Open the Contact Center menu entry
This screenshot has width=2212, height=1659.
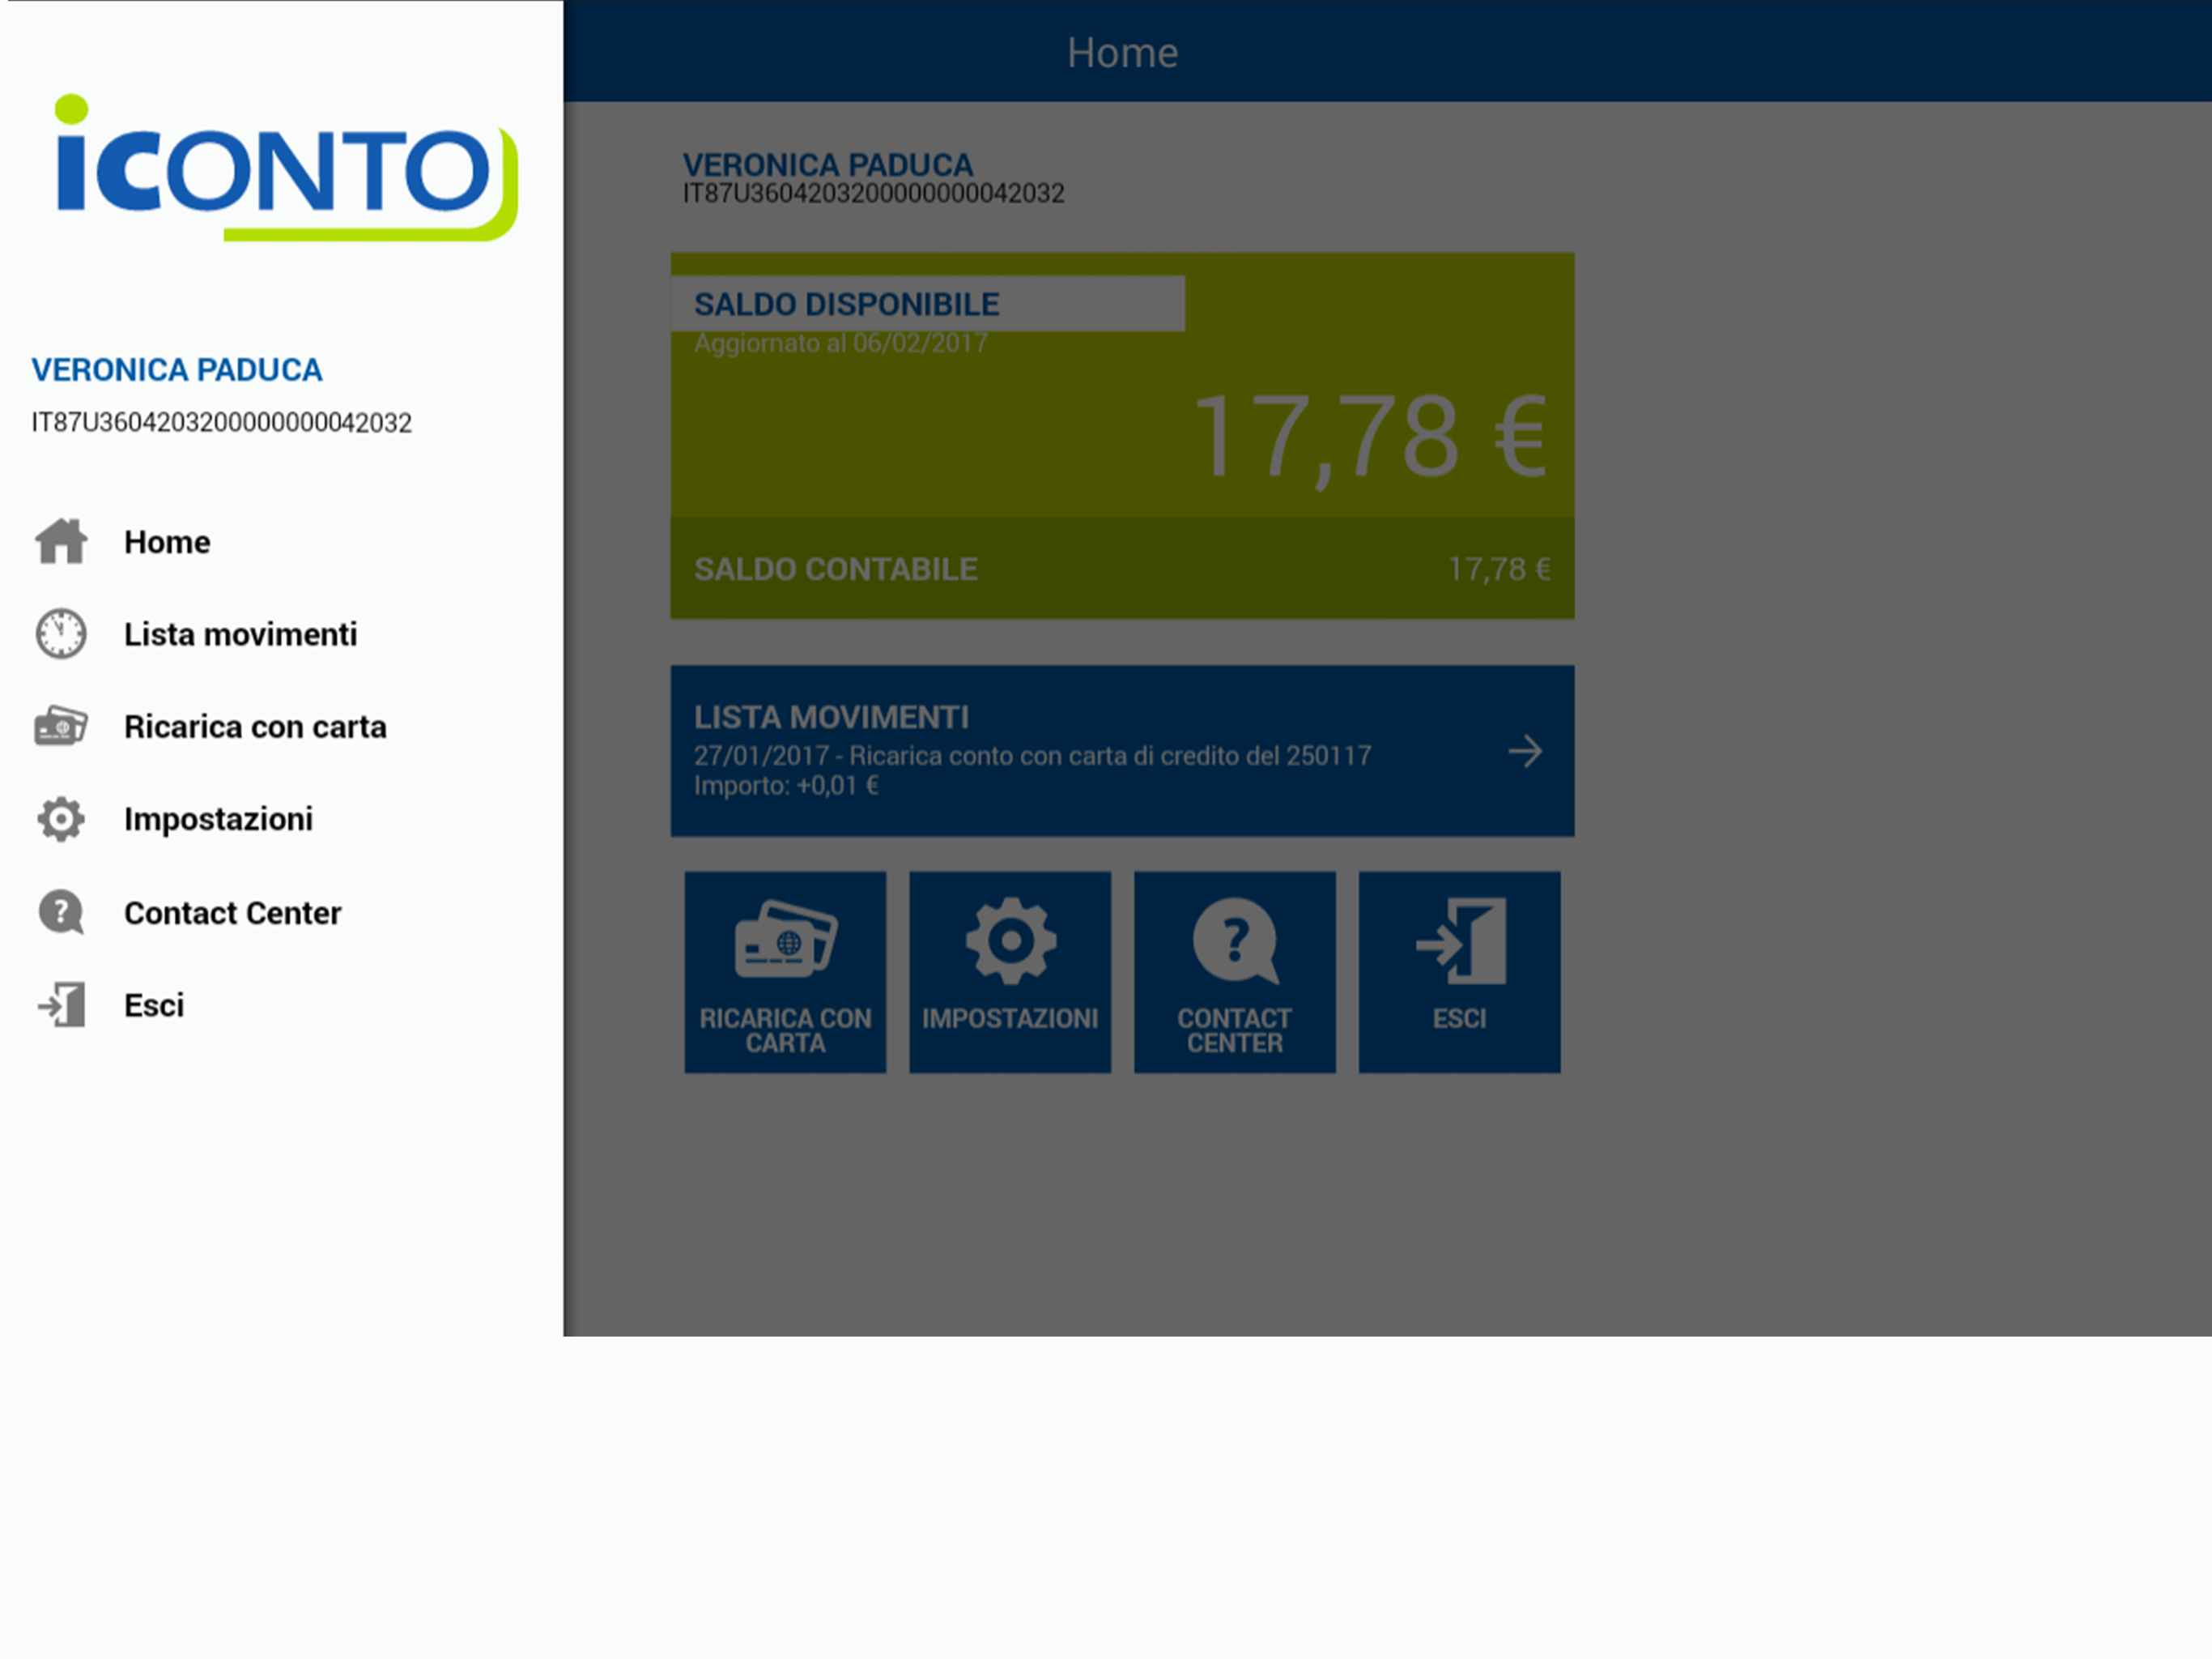coord(232,913)
